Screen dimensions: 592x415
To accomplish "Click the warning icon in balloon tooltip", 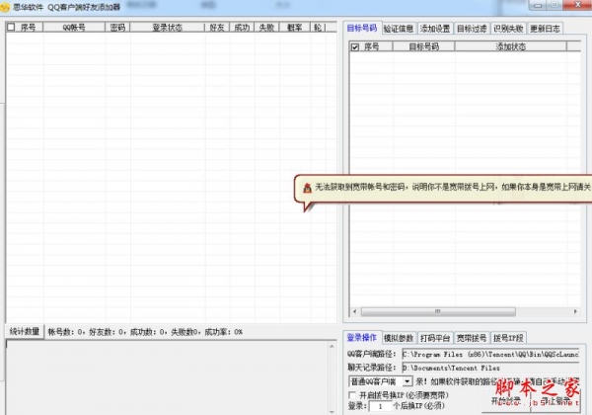I will point(307,188).
